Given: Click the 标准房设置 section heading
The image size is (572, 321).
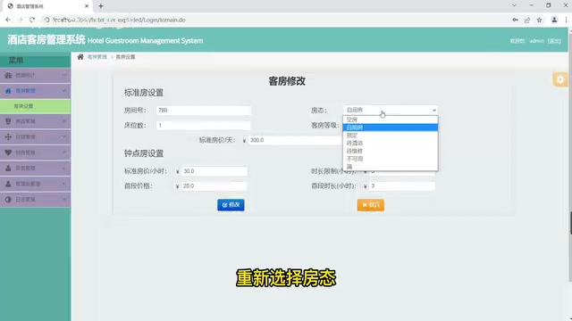Looking at the screenshot, I should (144, 93).
